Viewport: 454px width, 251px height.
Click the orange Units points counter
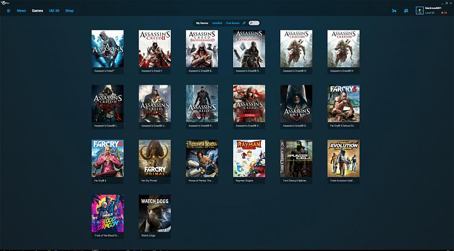444,13
